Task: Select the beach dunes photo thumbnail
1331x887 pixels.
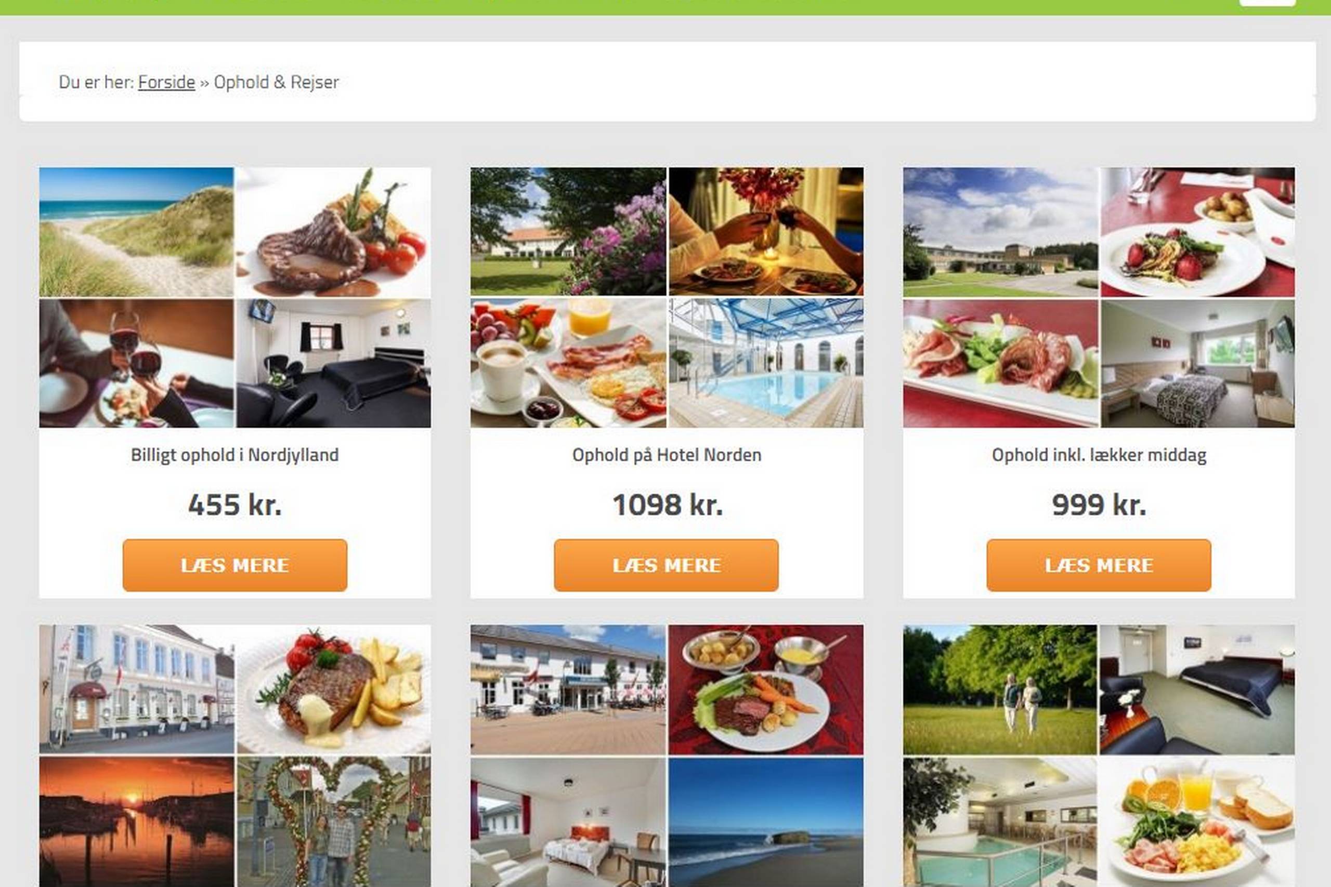Action: point(136,232)
